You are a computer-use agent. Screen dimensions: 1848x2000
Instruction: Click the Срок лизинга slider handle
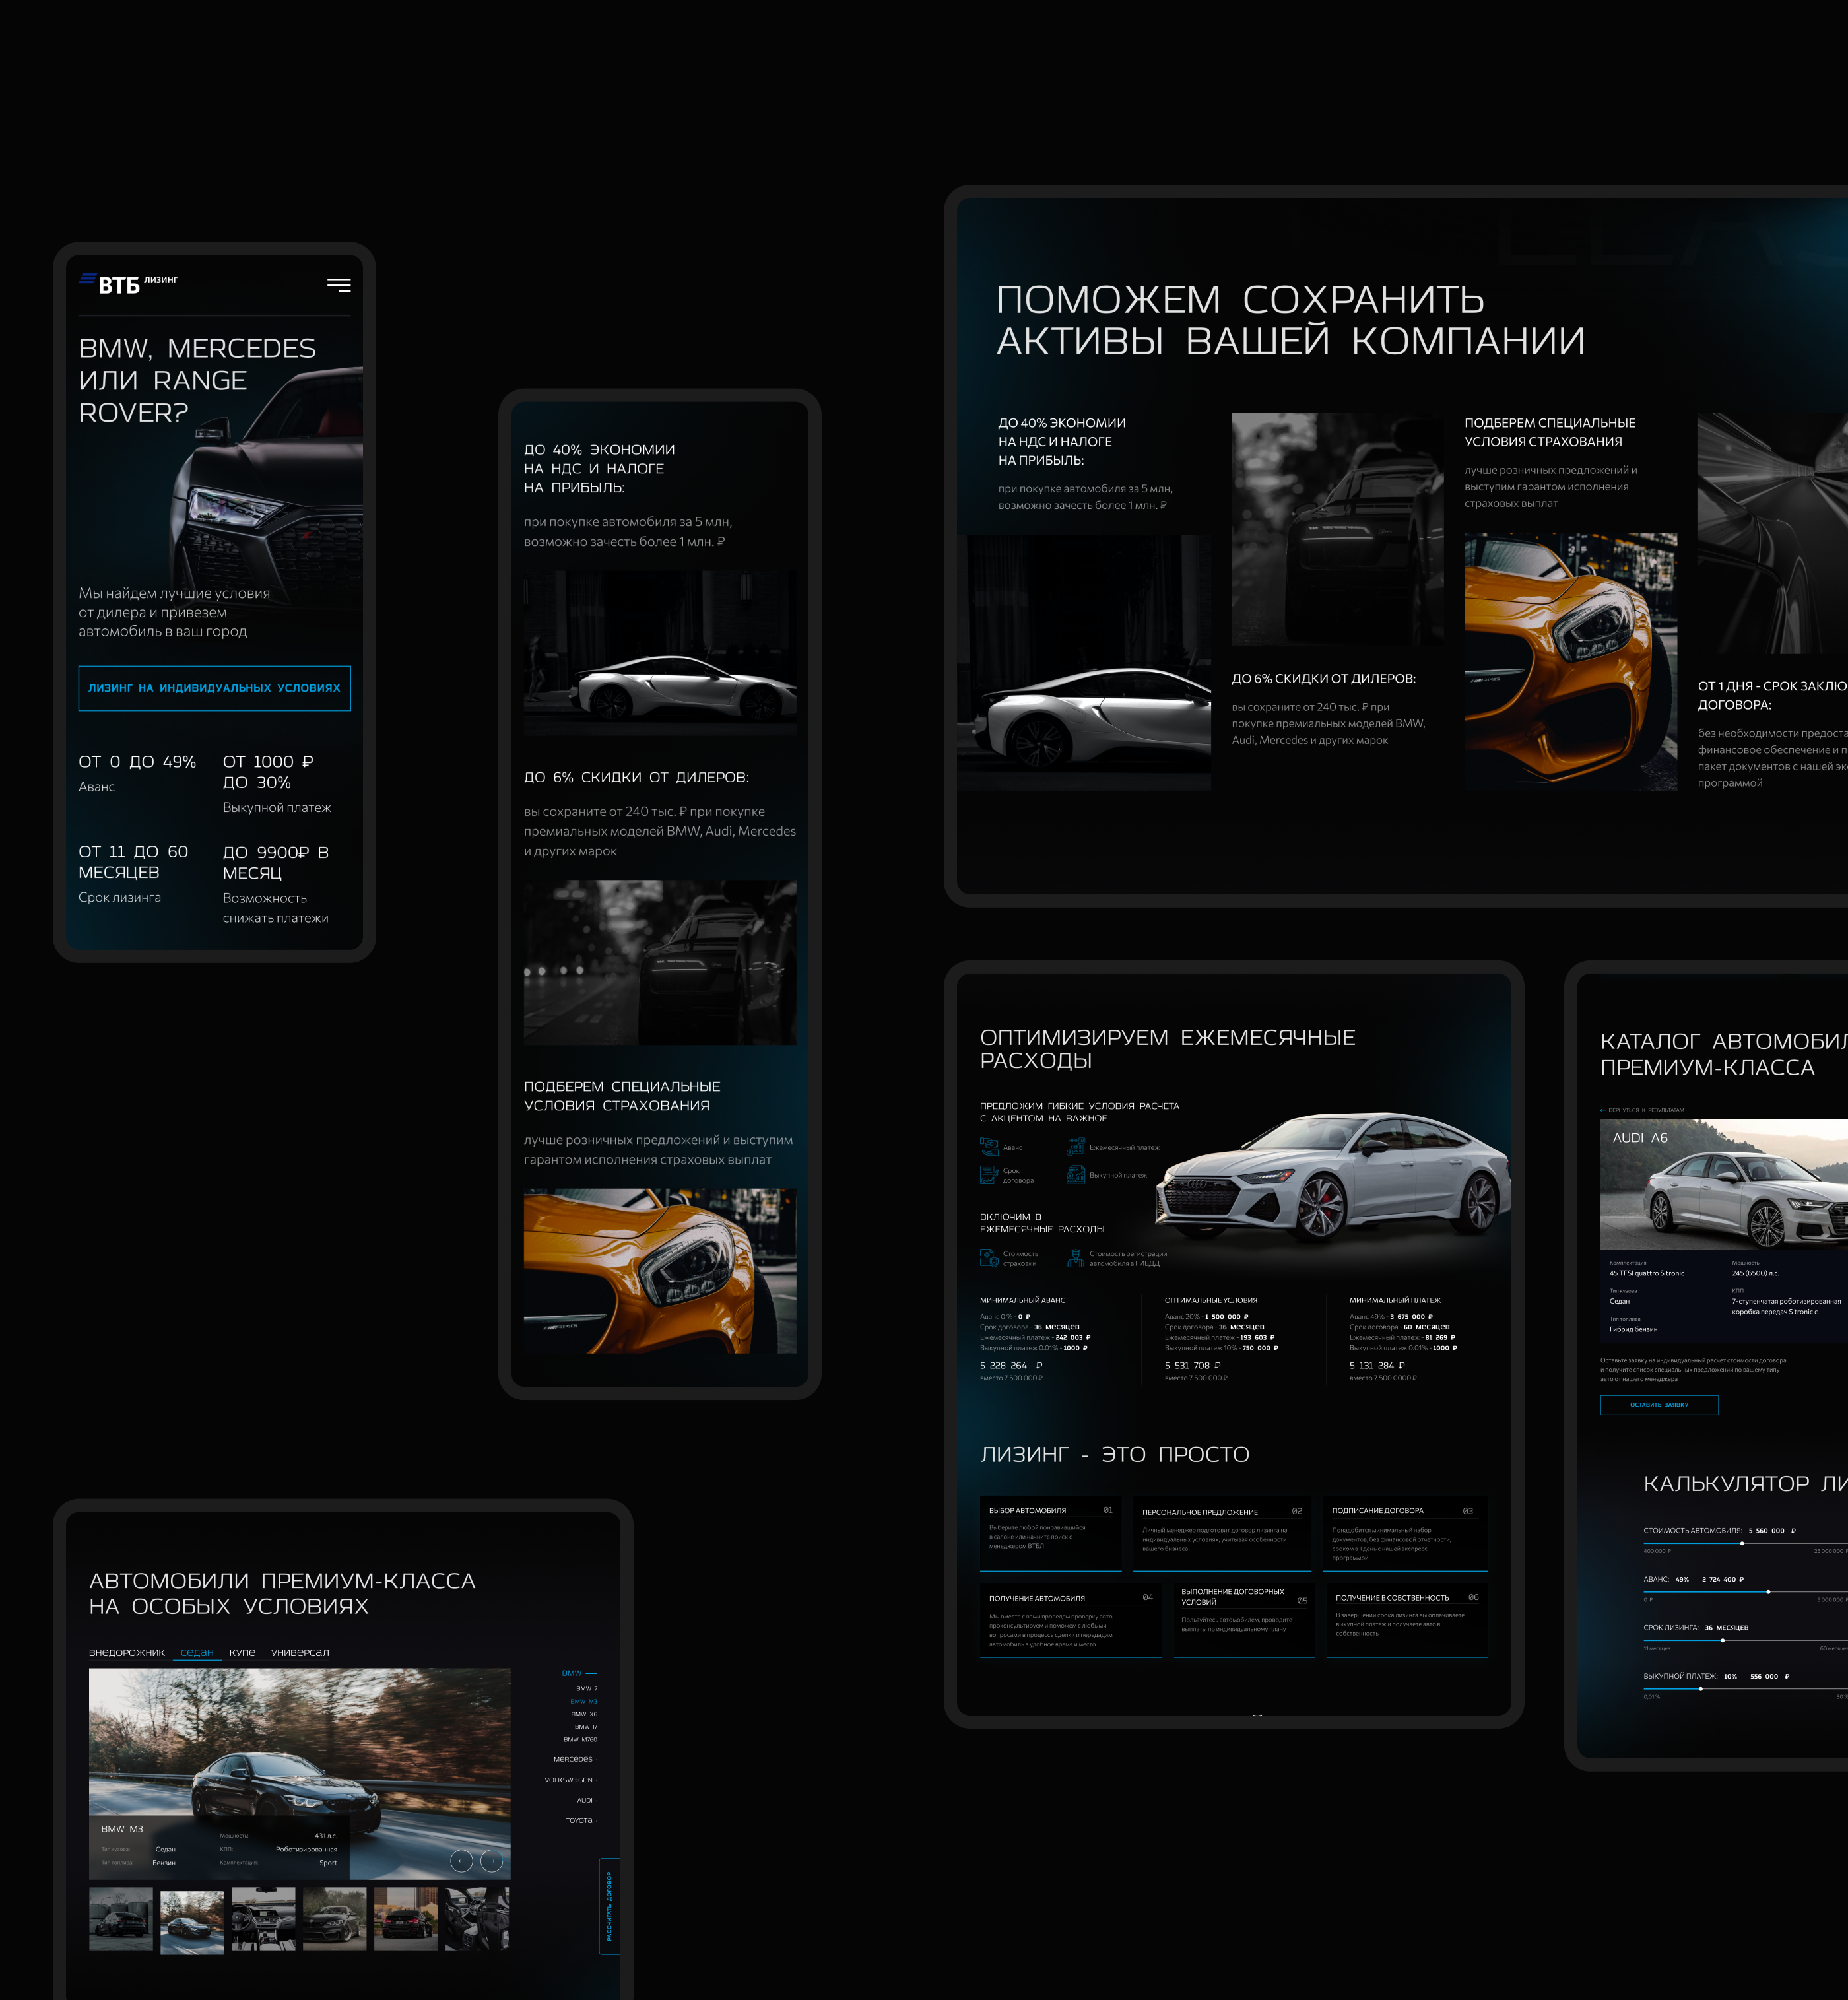coord(1722,1640)
